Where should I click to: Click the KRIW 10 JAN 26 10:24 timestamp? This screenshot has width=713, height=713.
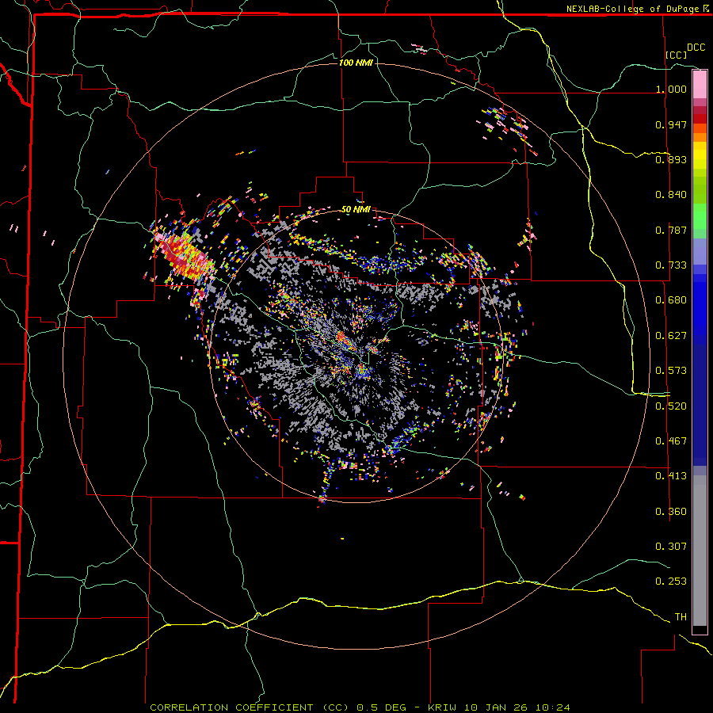coord(499,707)
